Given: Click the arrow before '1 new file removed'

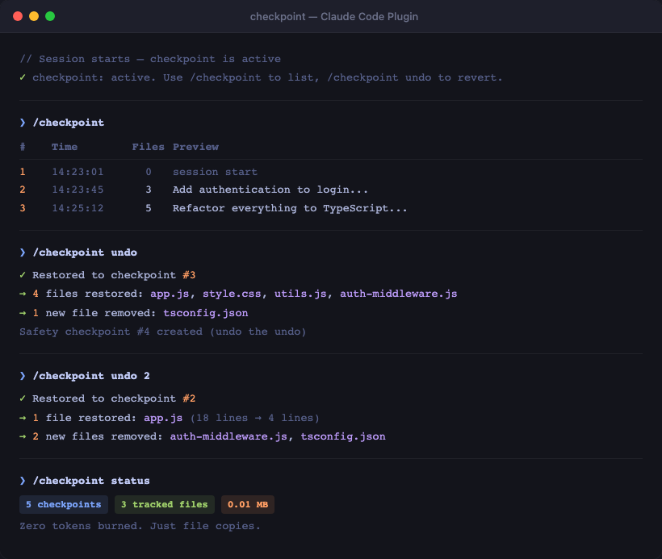Looking at the screenshot, I should pos(23,313).
